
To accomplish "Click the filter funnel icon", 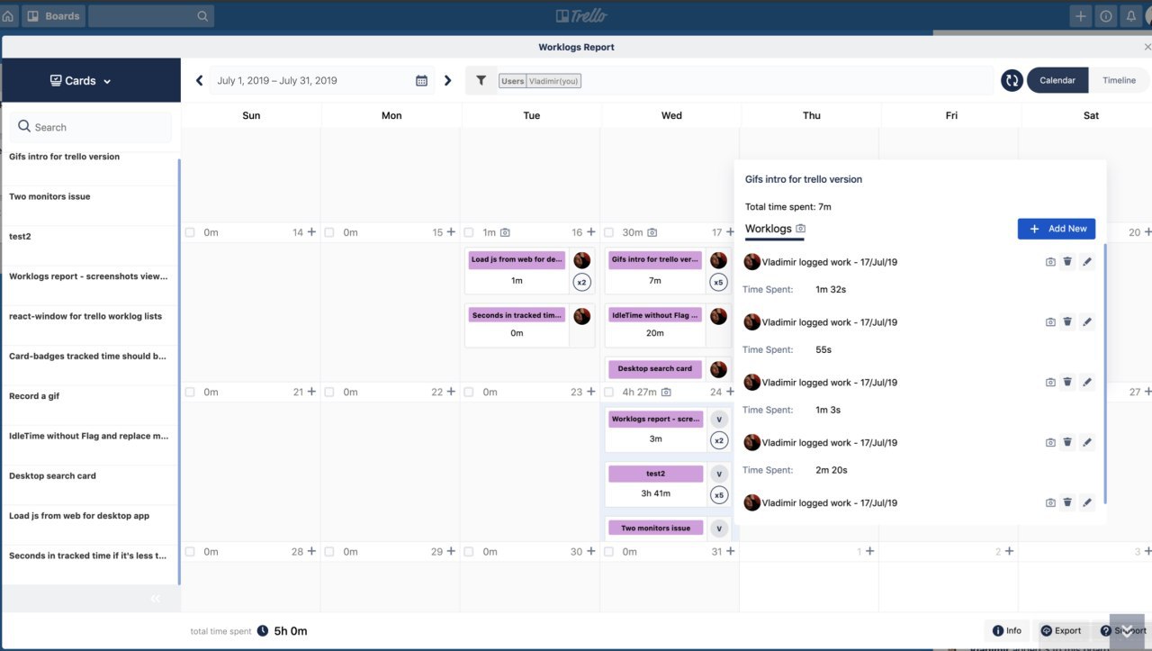I will (481, 80).
